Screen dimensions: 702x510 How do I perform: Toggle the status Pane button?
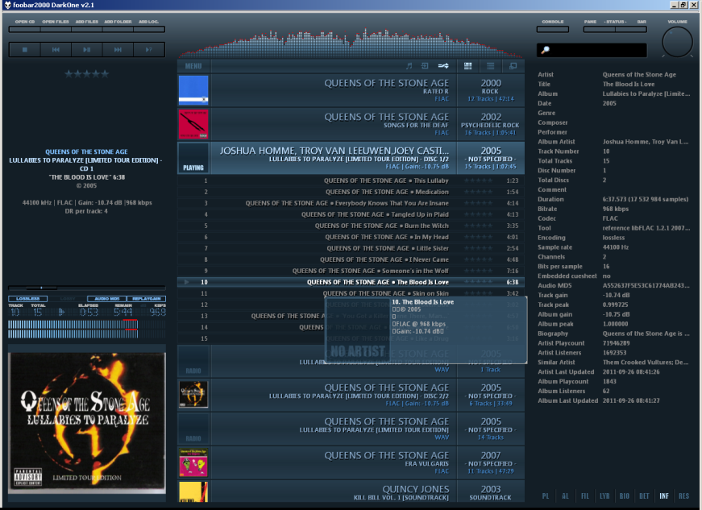[599, 29]
